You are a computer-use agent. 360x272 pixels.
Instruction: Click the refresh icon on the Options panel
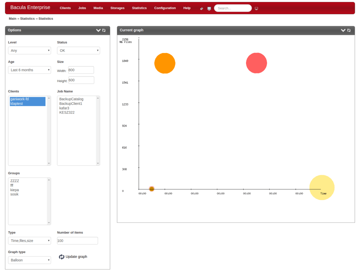point(104,30)
